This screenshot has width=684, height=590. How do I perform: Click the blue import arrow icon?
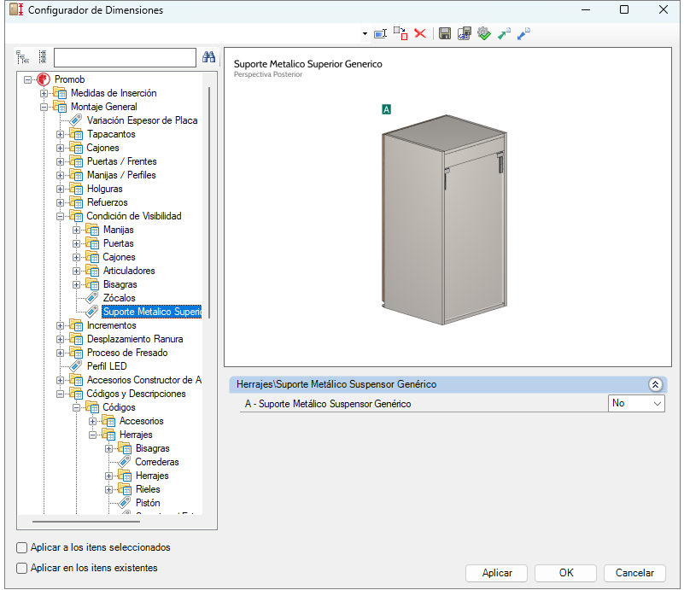pyautogui.click(x=523, y=33)
